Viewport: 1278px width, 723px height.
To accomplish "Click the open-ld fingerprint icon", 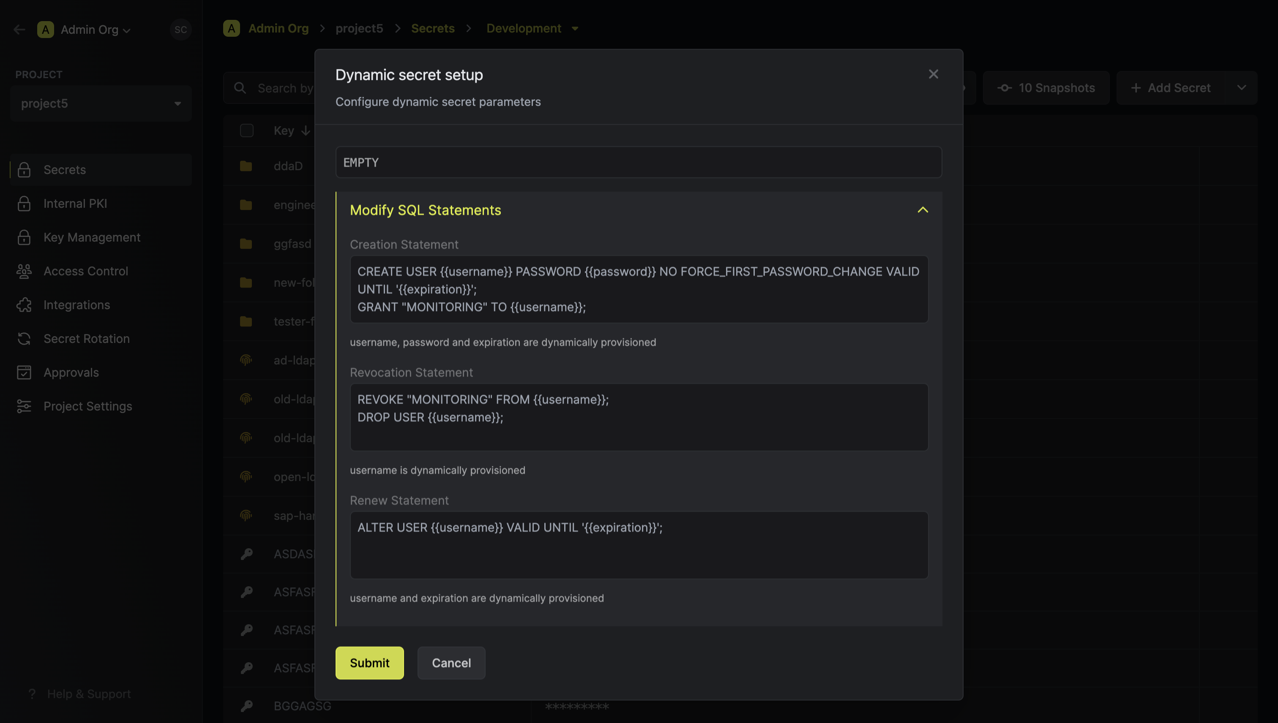I will (x=246, y=476).
